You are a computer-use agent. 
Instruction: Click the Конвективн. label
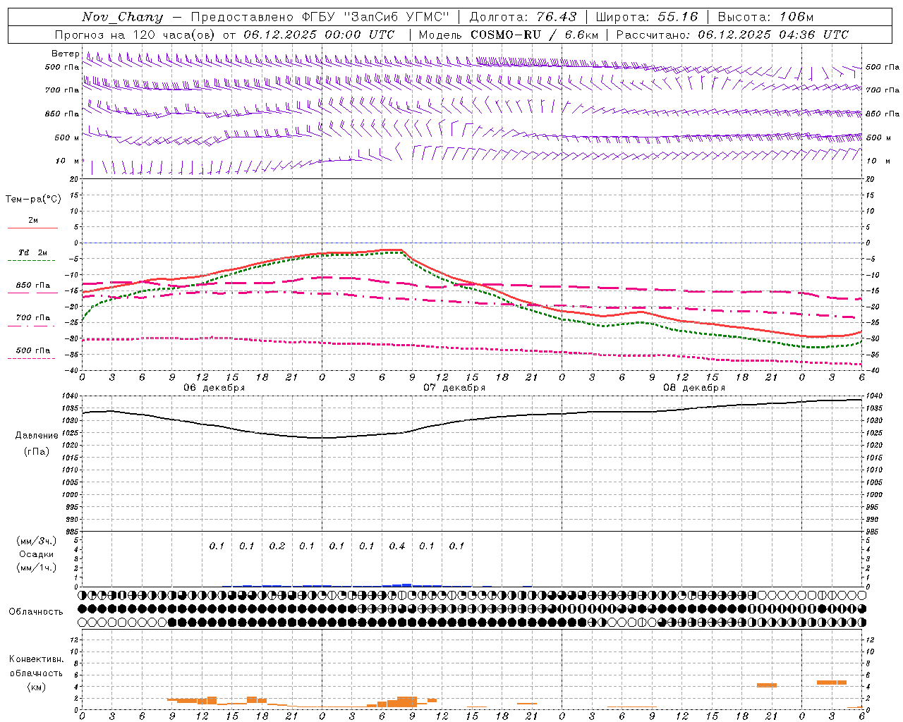point(36,659)
